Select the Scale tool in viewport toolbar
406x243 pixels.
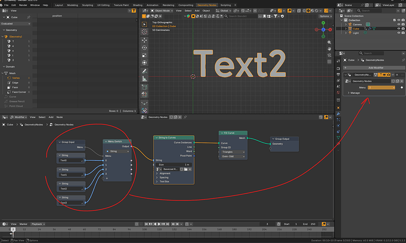pos(145,55)
